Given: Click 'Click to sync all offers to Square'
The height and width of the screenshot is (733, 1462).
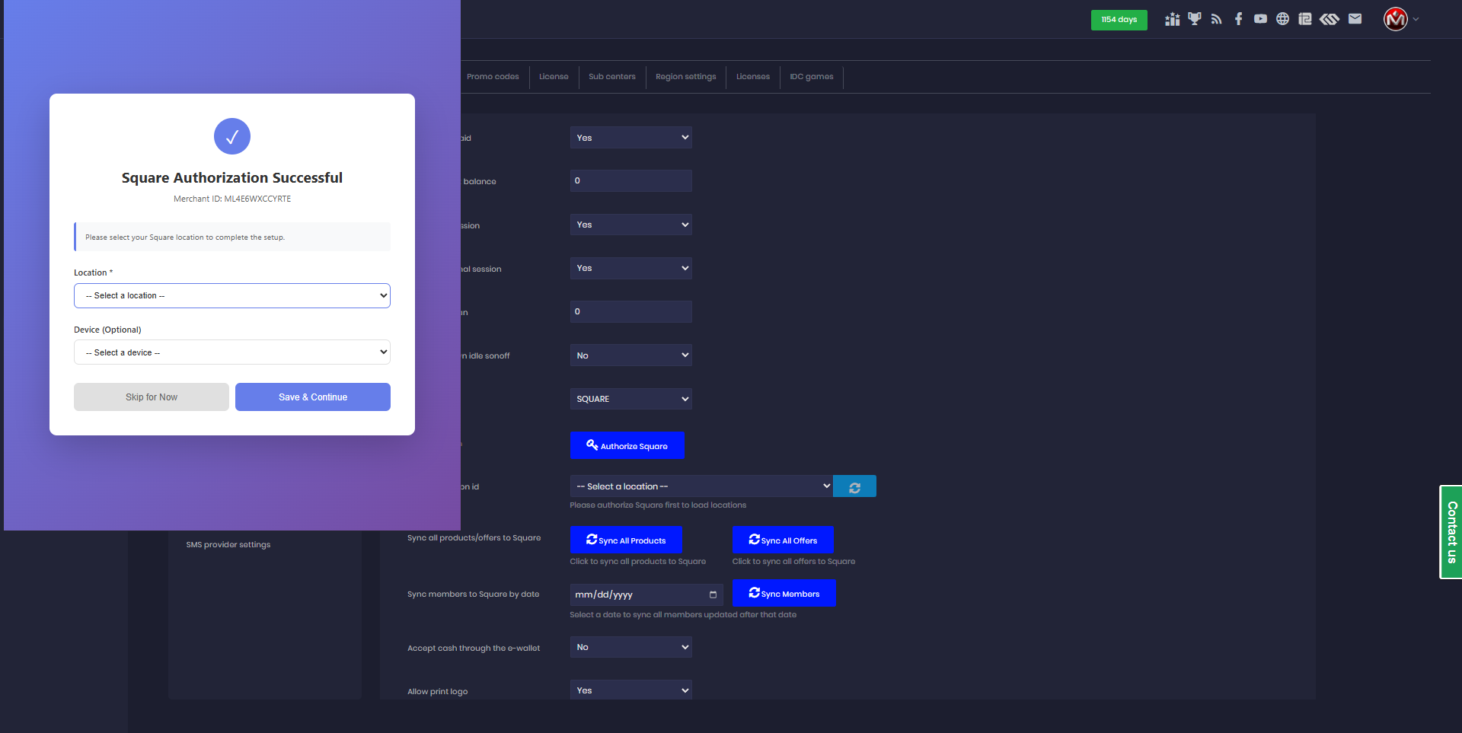Looking at the screenshot, I should pyautogui.click(x=793, y=562).
